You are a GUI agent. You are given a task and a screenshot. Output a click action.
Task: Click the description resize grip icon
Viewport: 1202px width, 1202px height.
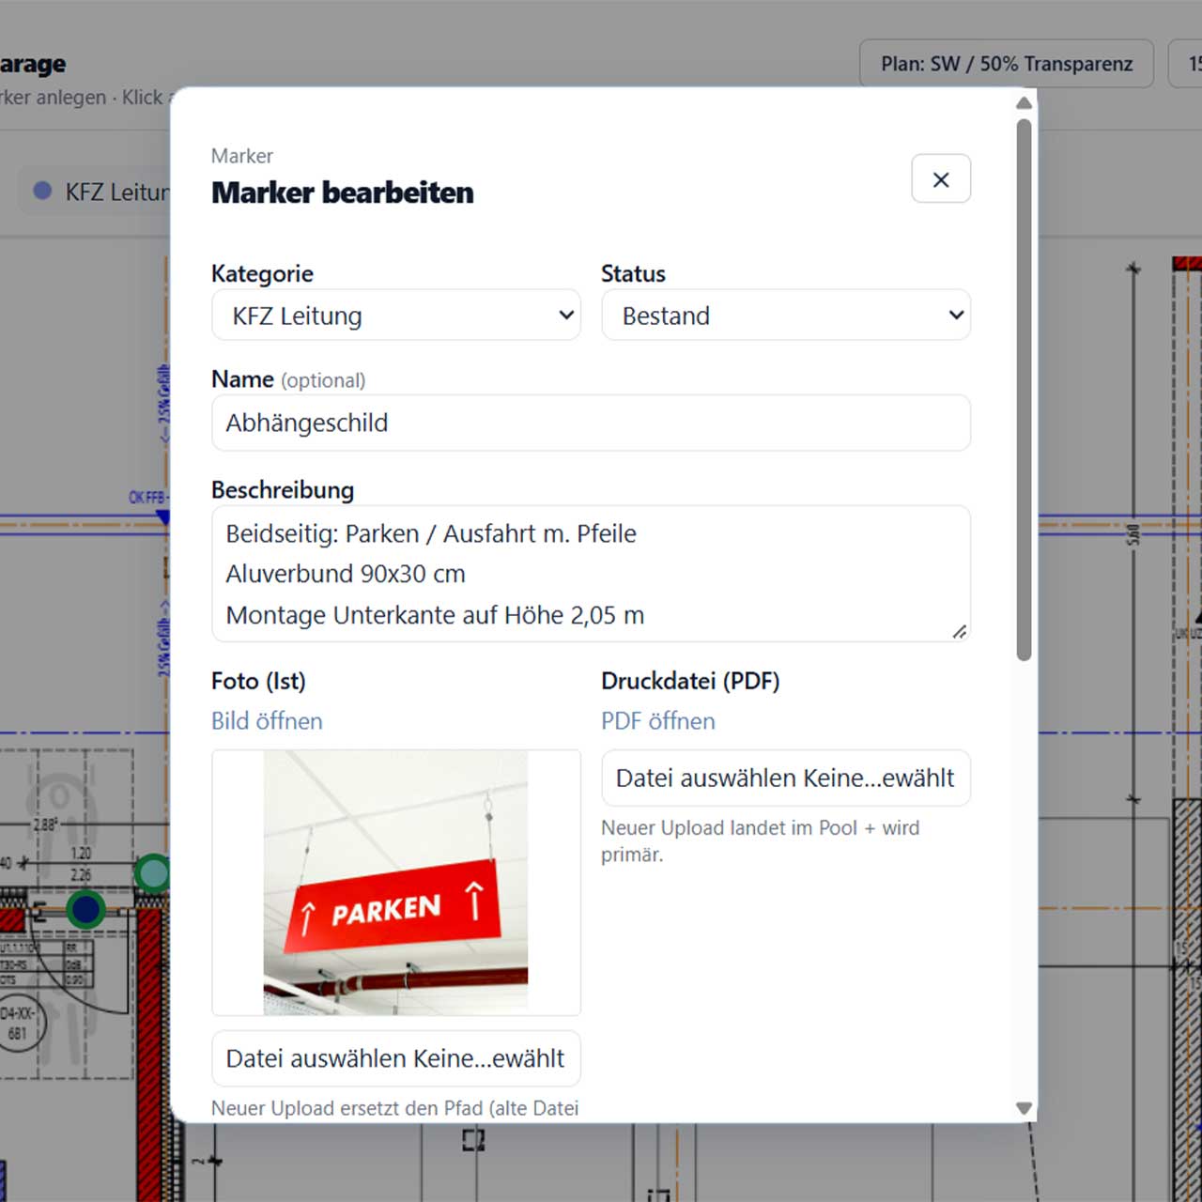pyautogui.click(x=959, y=632)
